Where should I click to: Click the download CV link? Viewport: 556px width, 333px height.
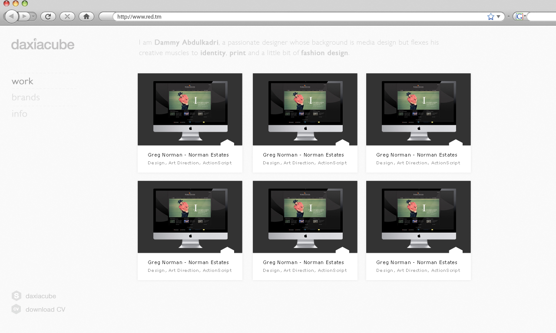[x=46, y=309]
